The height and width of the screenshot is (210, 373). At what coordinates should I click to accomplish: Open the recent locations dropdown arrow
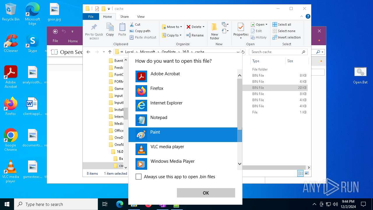104,52
